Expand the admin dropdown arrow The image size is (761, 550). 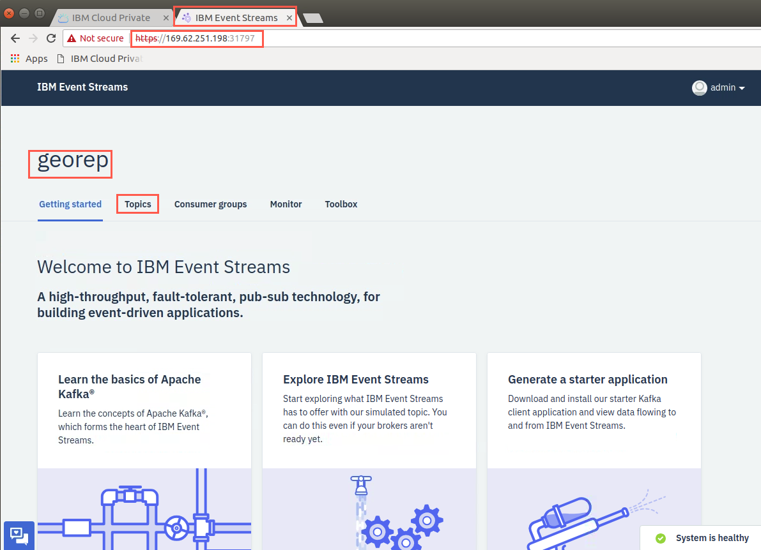(x=742, y=88)
